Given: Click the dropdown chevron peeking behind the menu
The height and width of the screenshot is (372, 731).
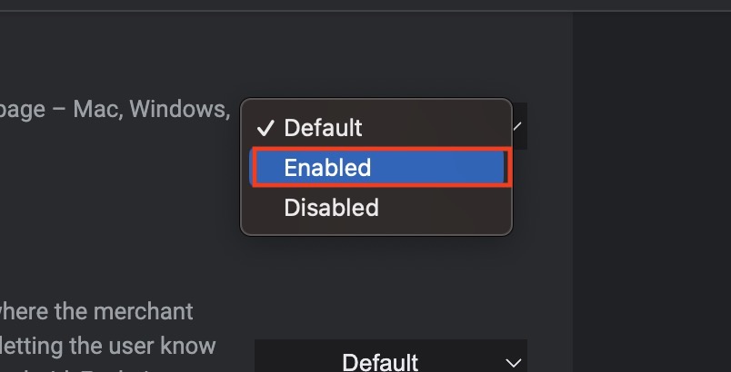Looking at the screenshot, I should coord(517,126).
